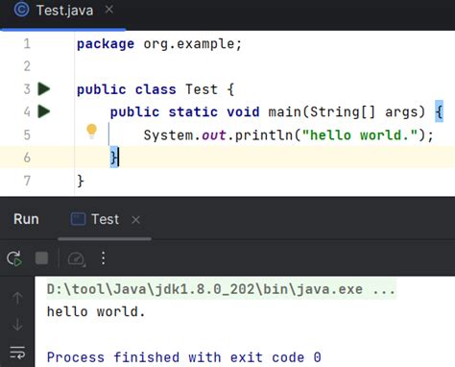Click the Java class icon on Test.java tab

pos(21,10)
